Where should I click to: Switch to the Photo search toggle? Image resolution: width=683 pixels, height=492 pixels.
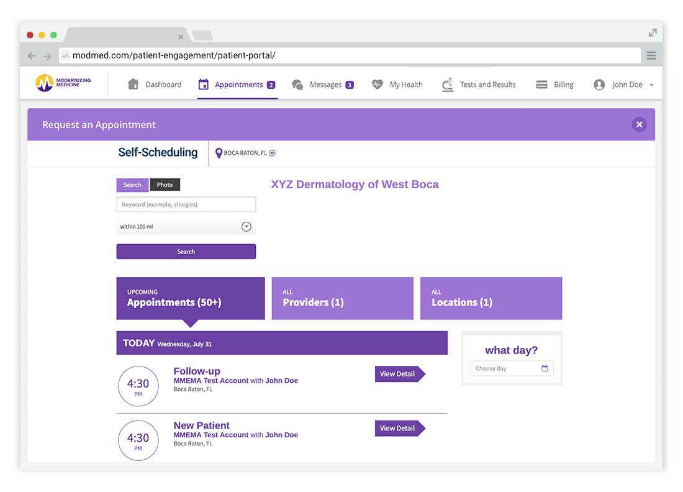165,185
